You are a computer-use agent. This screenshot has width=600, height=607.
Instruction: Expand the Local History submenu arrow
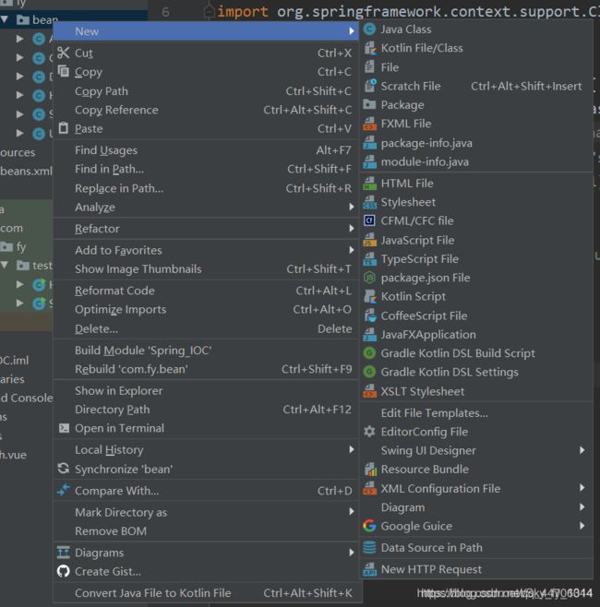pyautogui.click(x=352, y=449)
